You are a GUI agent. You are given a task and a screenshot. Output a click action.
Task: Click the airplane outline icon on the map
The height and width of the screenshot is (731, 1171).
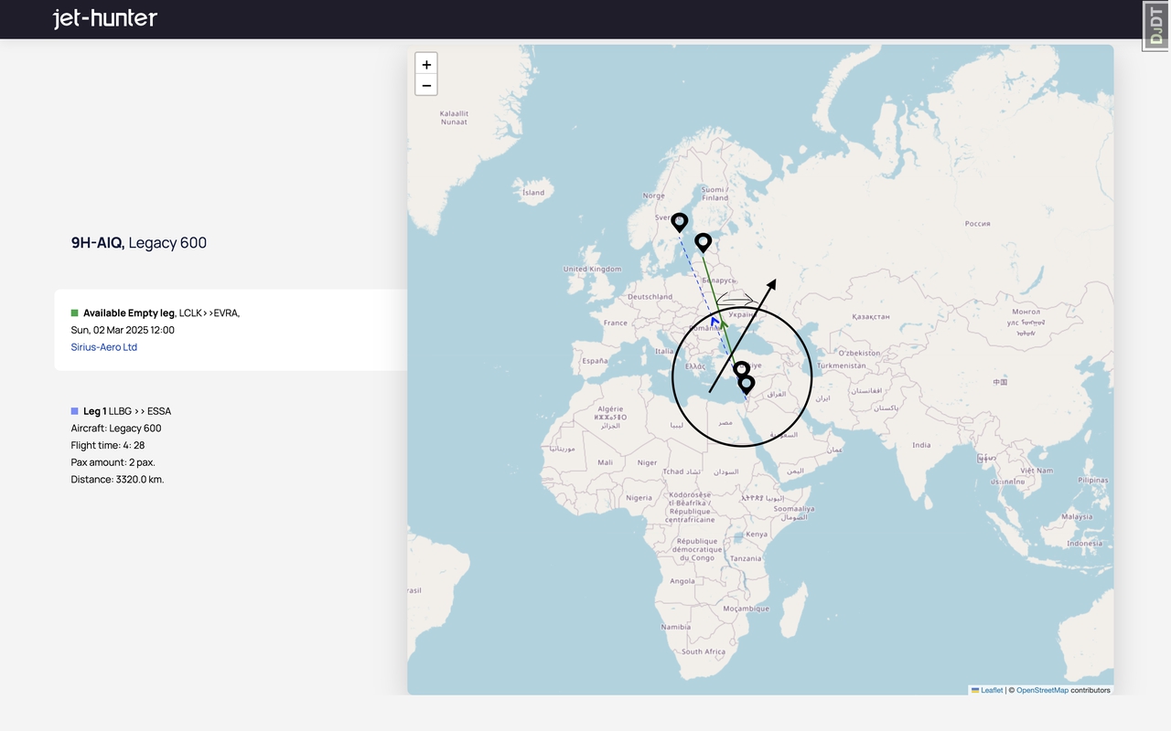[736, 299]
